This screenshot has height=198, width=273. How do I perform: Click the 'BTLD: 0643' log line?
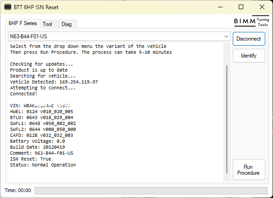pyautogui.click(x=42, y=117)
